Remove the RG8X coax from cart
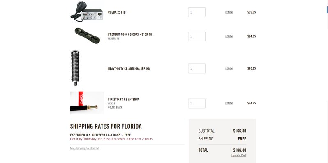Viewport: 328px width, 163px height. coord(229,36)
